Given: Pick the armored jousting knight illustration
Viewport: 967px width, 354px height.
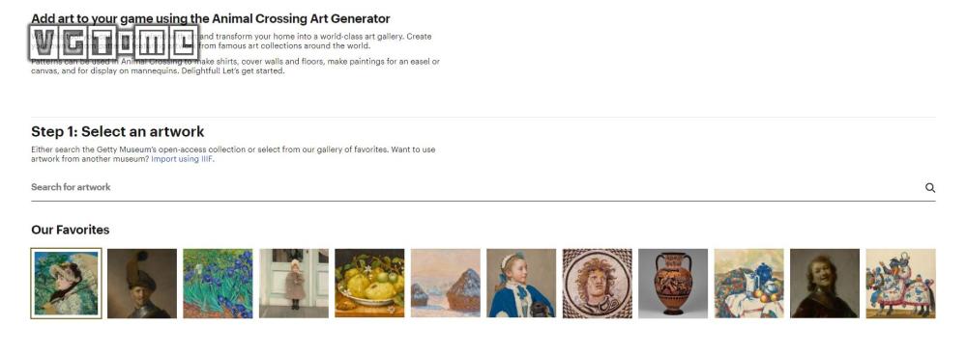Looking at the screenshot, I should (x=900, y=284).
